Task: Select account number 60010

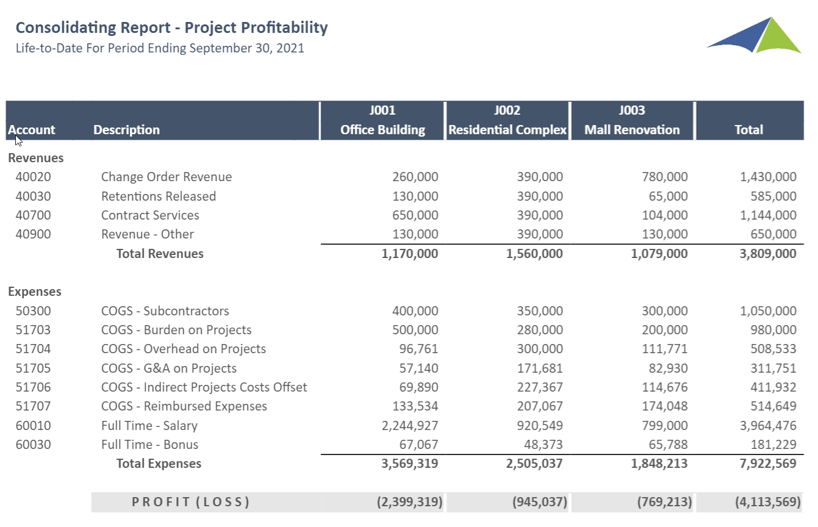Action: 34,426
